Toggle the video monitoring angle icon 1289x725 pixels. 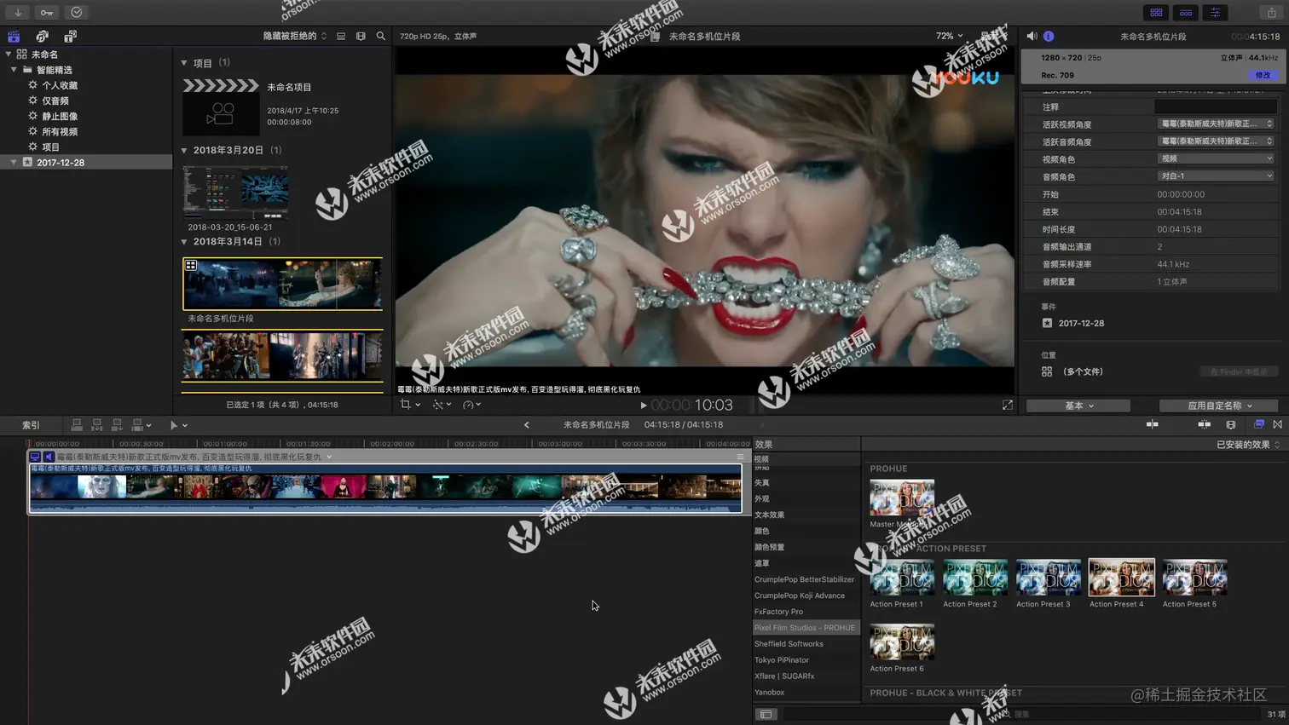tap(35, 457)
